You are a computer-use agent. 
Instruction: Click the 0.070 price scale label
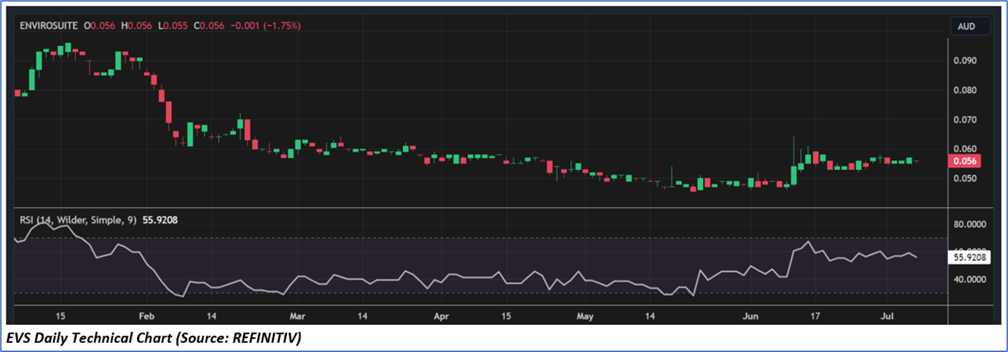click(965, 120)
